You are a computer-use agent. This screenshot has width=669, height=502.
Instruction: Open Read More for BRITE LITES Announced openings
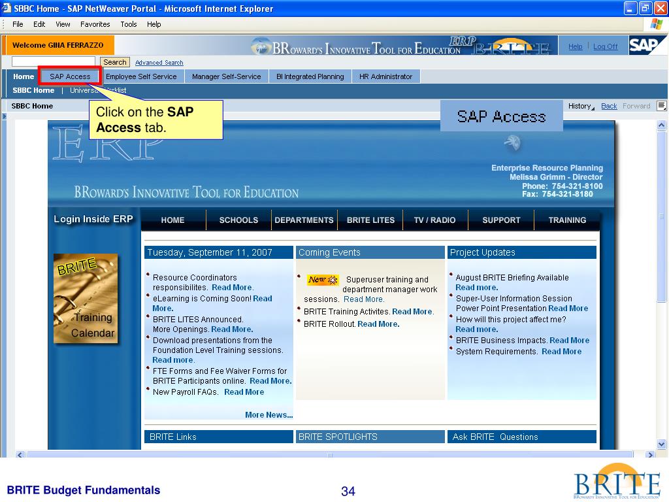pyautogui.click(x=232, y=329)
